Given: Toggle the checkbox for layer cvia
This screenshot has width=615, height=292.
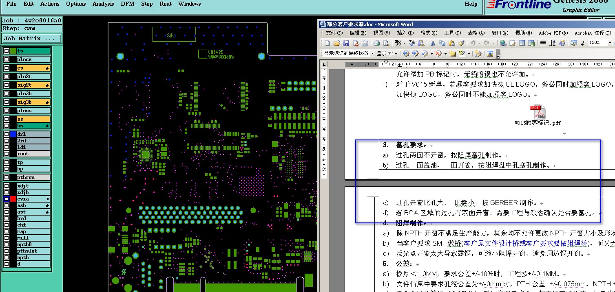Looking at the screenshot, I should click(7, 199).
